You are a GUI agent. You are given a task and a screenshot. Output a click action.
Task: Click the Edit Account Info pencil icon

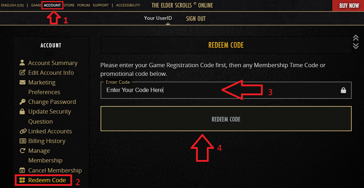(x=22, y=73)
